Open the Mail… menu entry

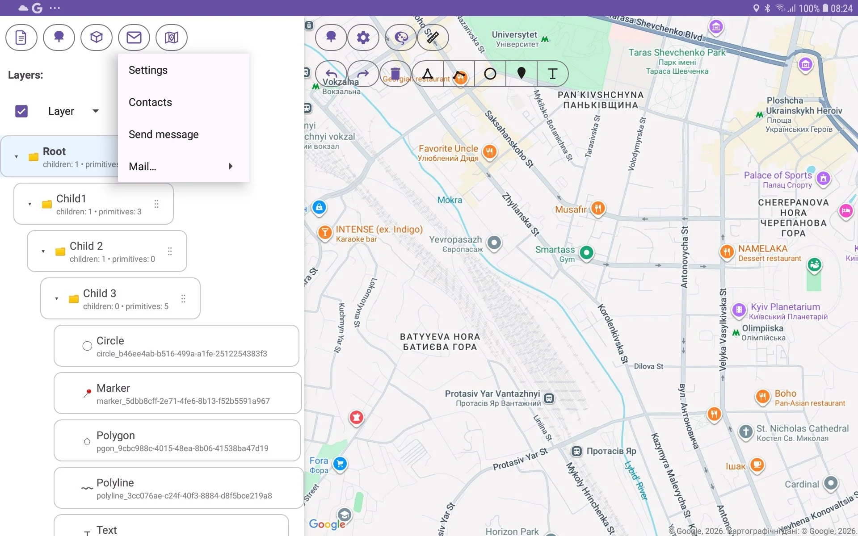[x=184, y=167]
